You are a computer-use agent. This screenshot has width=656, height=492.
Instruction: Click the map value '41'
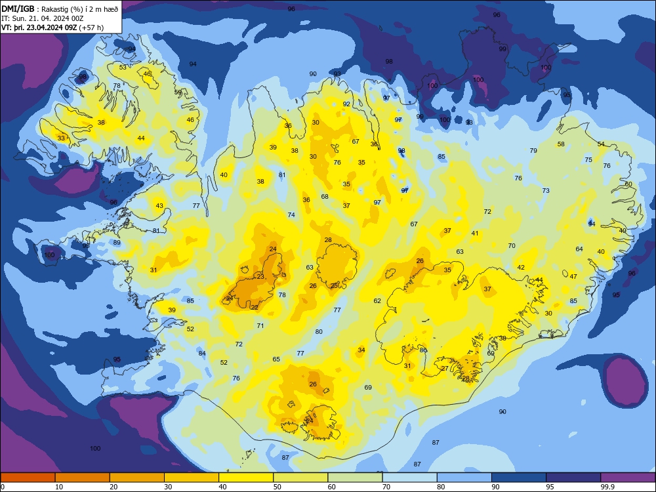(475, 234)
